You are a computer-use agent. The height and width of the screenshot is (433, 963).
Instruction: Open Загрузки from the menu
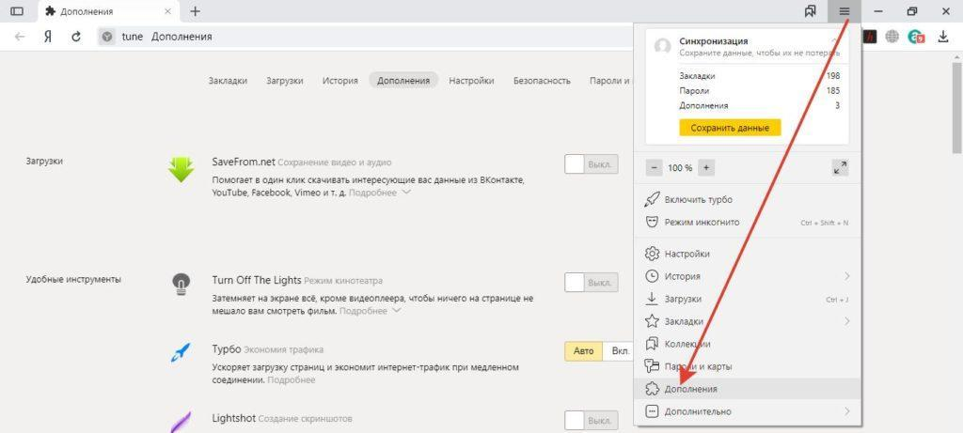748,300
